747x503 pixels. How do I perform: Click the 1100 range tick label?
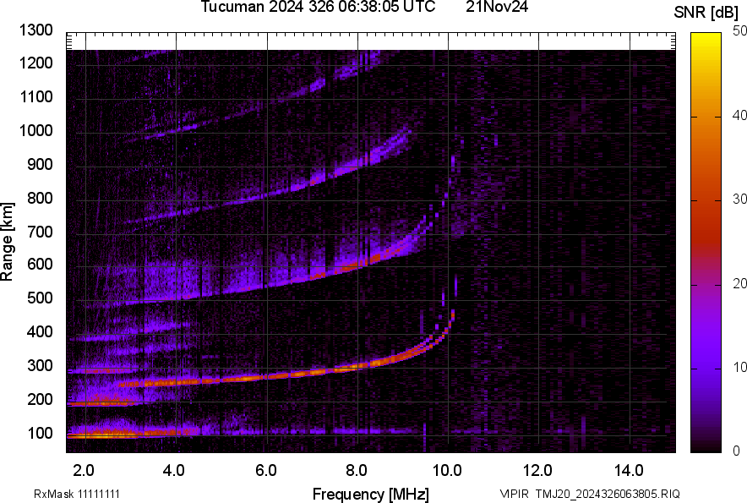[x=36, y=97]
